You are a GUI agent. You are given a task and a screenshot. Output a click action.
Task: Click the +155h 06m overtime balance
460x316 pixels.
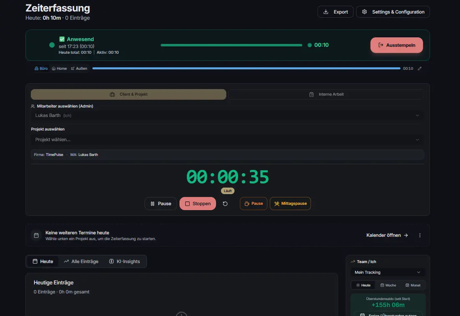pos(388,305)
